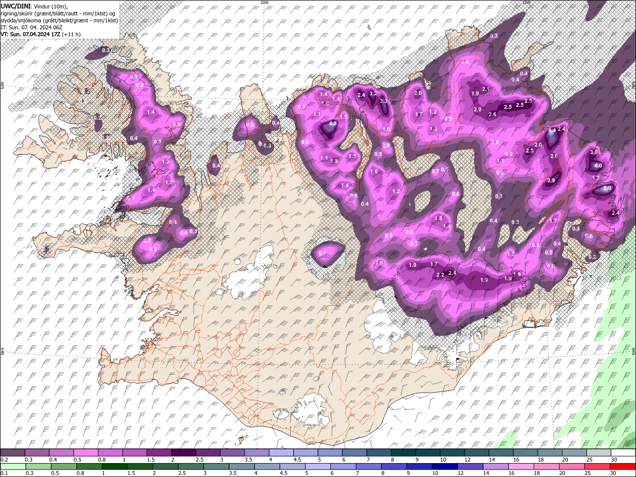636x477 pixels.
Task: Click the 2.1 value label on map
Action: [486, 89]
